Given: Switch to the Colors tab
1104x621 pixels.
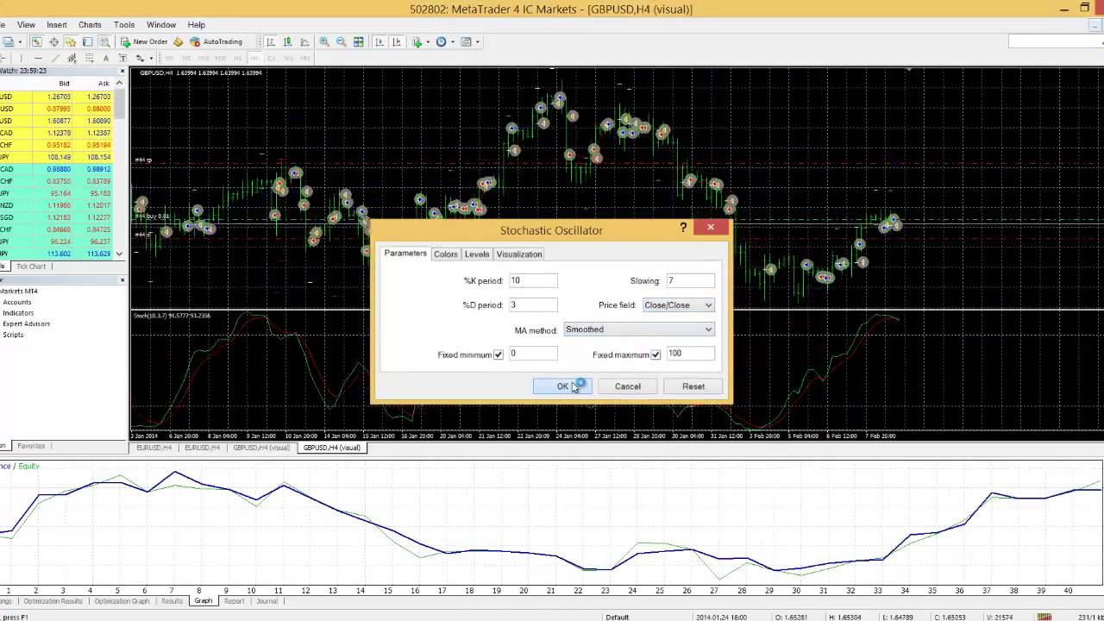Looking at the screenshot, I should tap(446, 254).
